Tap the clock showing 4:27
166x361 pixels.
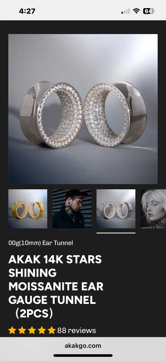27,11
